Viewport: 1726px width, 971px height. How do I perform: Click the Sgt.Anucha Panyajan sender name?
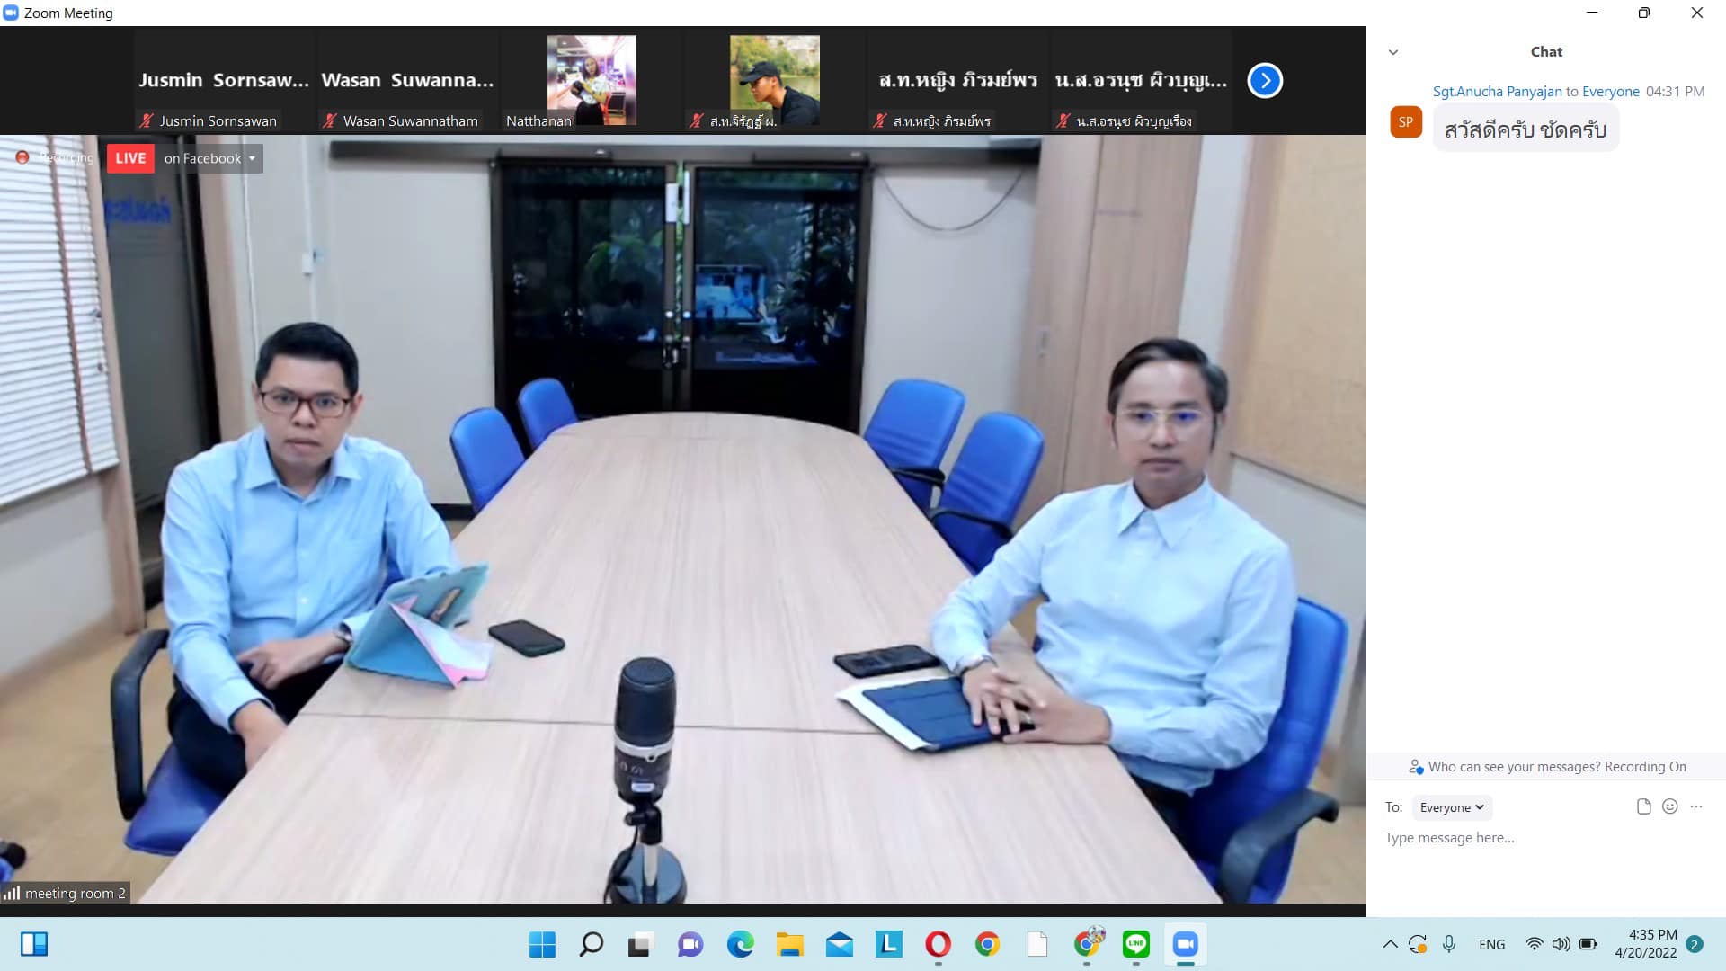[x=1497, y=92]
